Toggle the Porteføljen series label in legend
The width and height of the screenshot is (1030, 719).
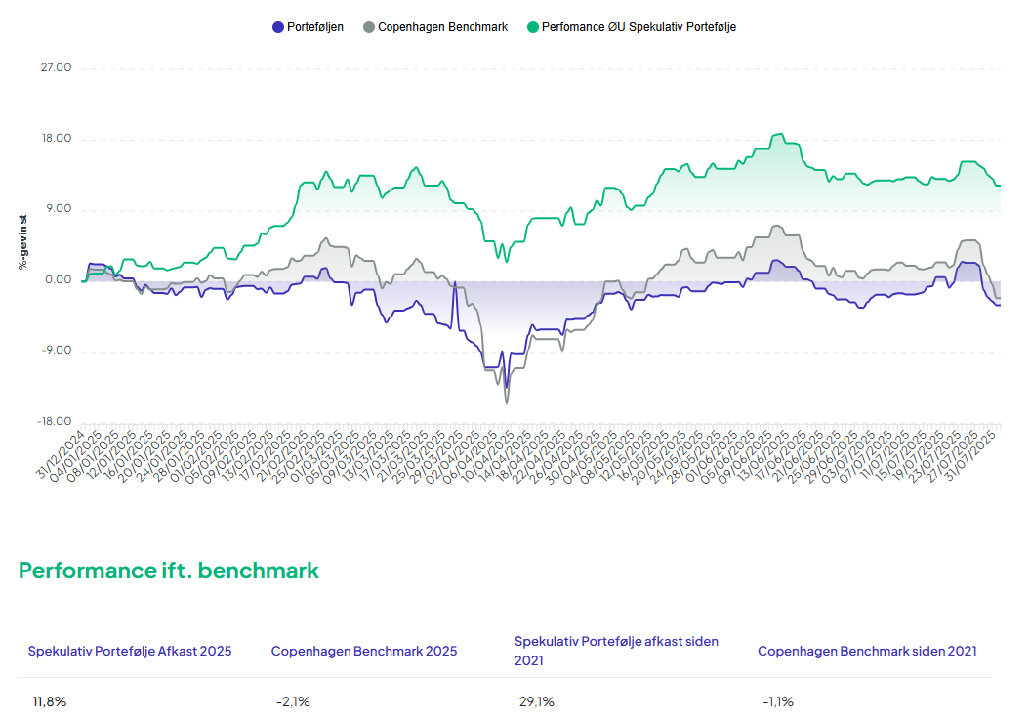pyautogui.click(x=315, y=27)
